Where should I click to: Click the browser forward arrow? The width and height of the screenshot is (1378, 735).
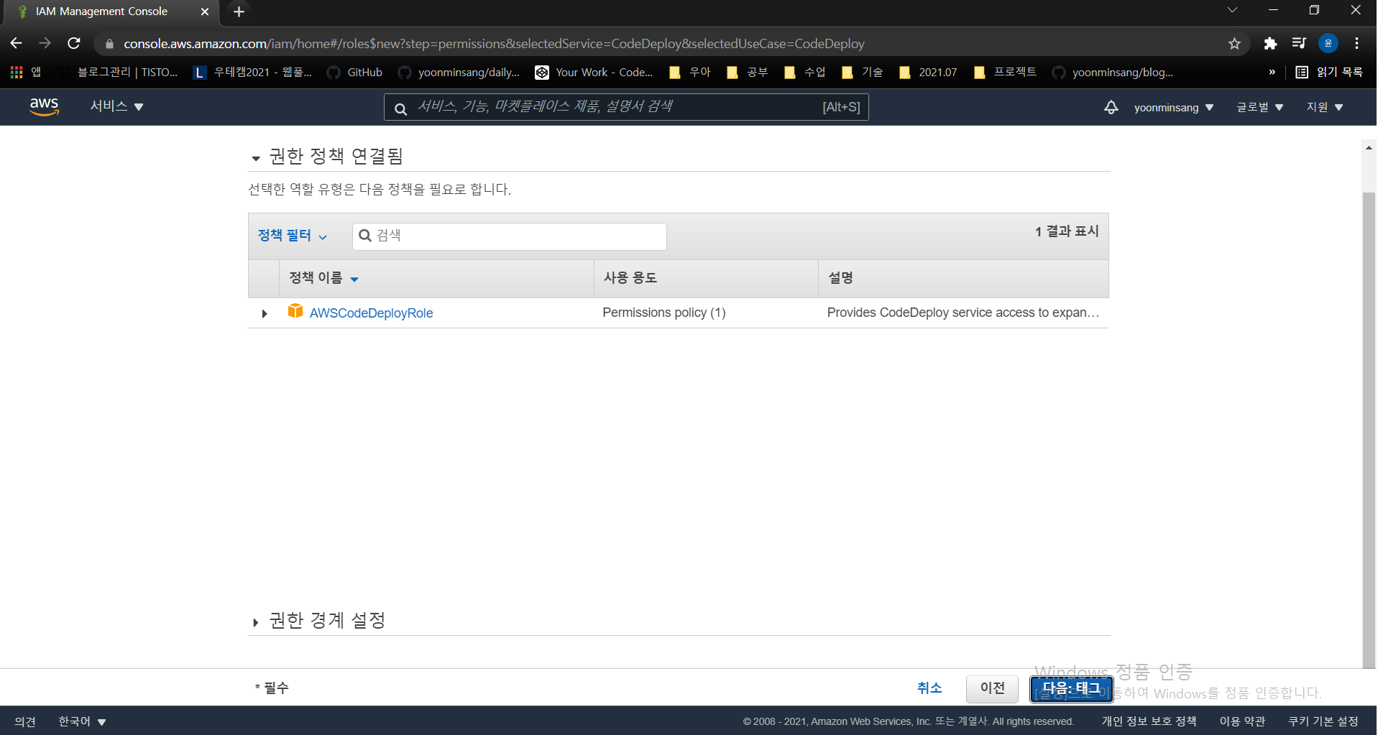[45, 43]
